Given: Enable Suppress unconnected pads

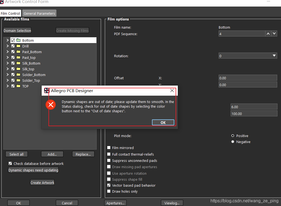Looking at the screenshot, I should 109,160.
